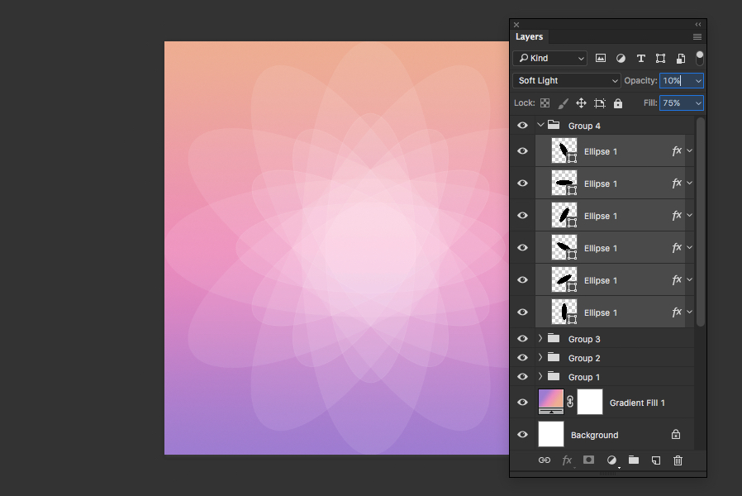This screenshot has width=742, height=496.
Task: Expand effects of the last Ellipse 1 layer
Action: click(689, 312)
